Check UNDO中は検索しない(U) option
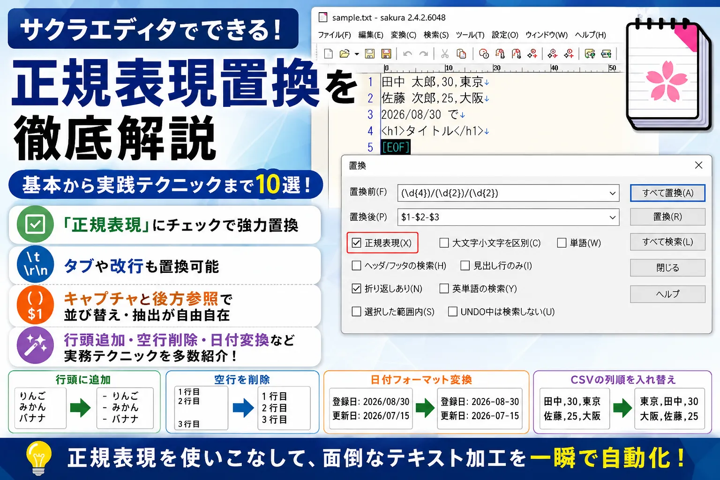 pyautogui.click(x=453, y=312)
